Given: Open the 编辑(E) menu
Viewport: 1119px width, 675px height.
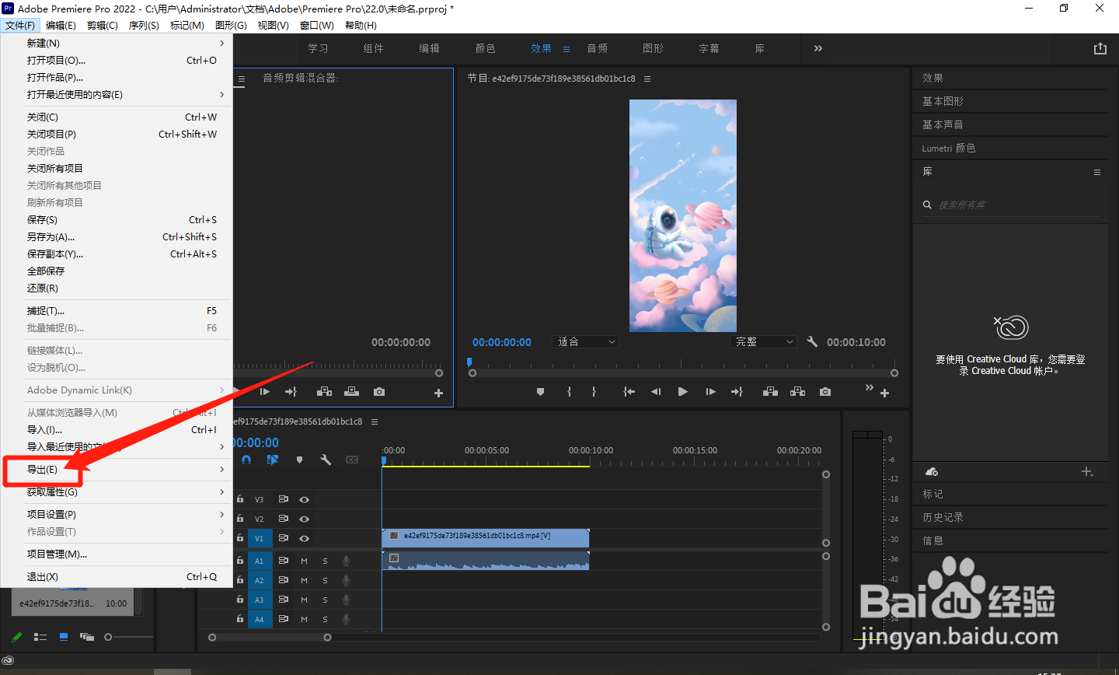Looking at the screenshot, I should (61, 26).
